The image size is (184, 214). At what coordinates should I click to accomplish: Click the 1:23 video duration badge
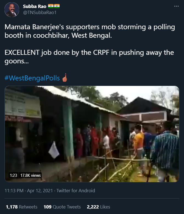click(13, 175)
